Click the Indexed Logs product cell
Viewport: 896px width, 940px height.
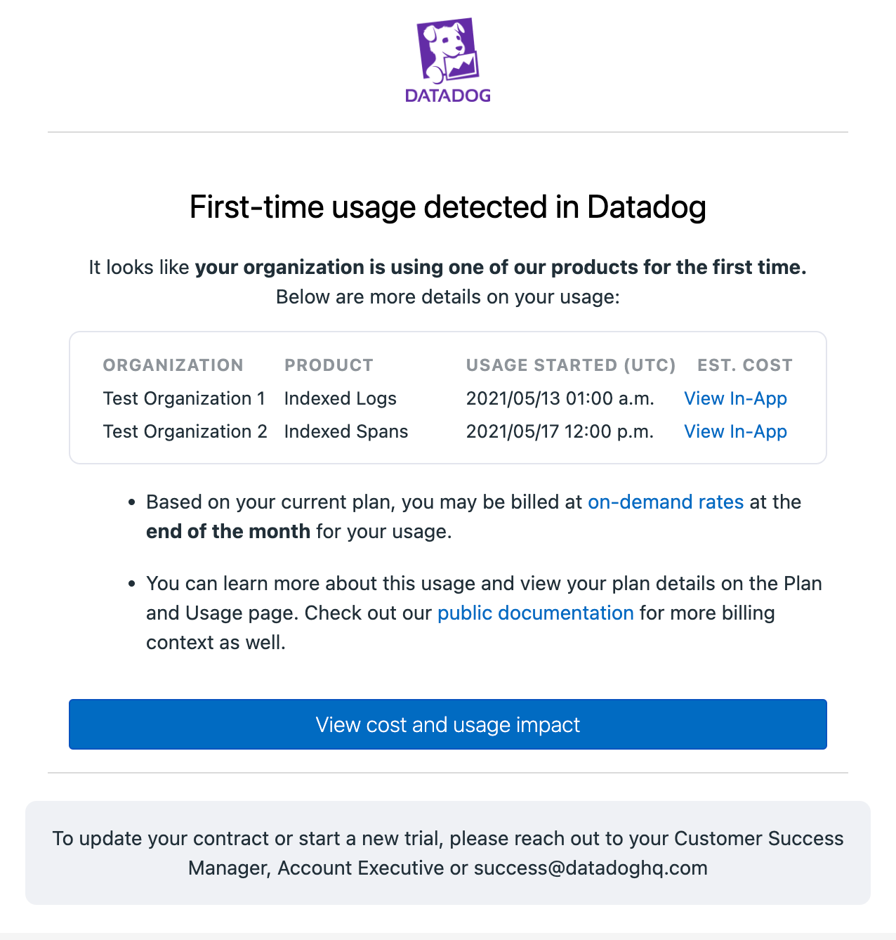[x=341, y=398]
